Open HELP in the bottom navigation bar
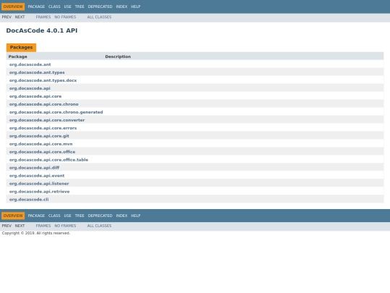 coord(136,216)
